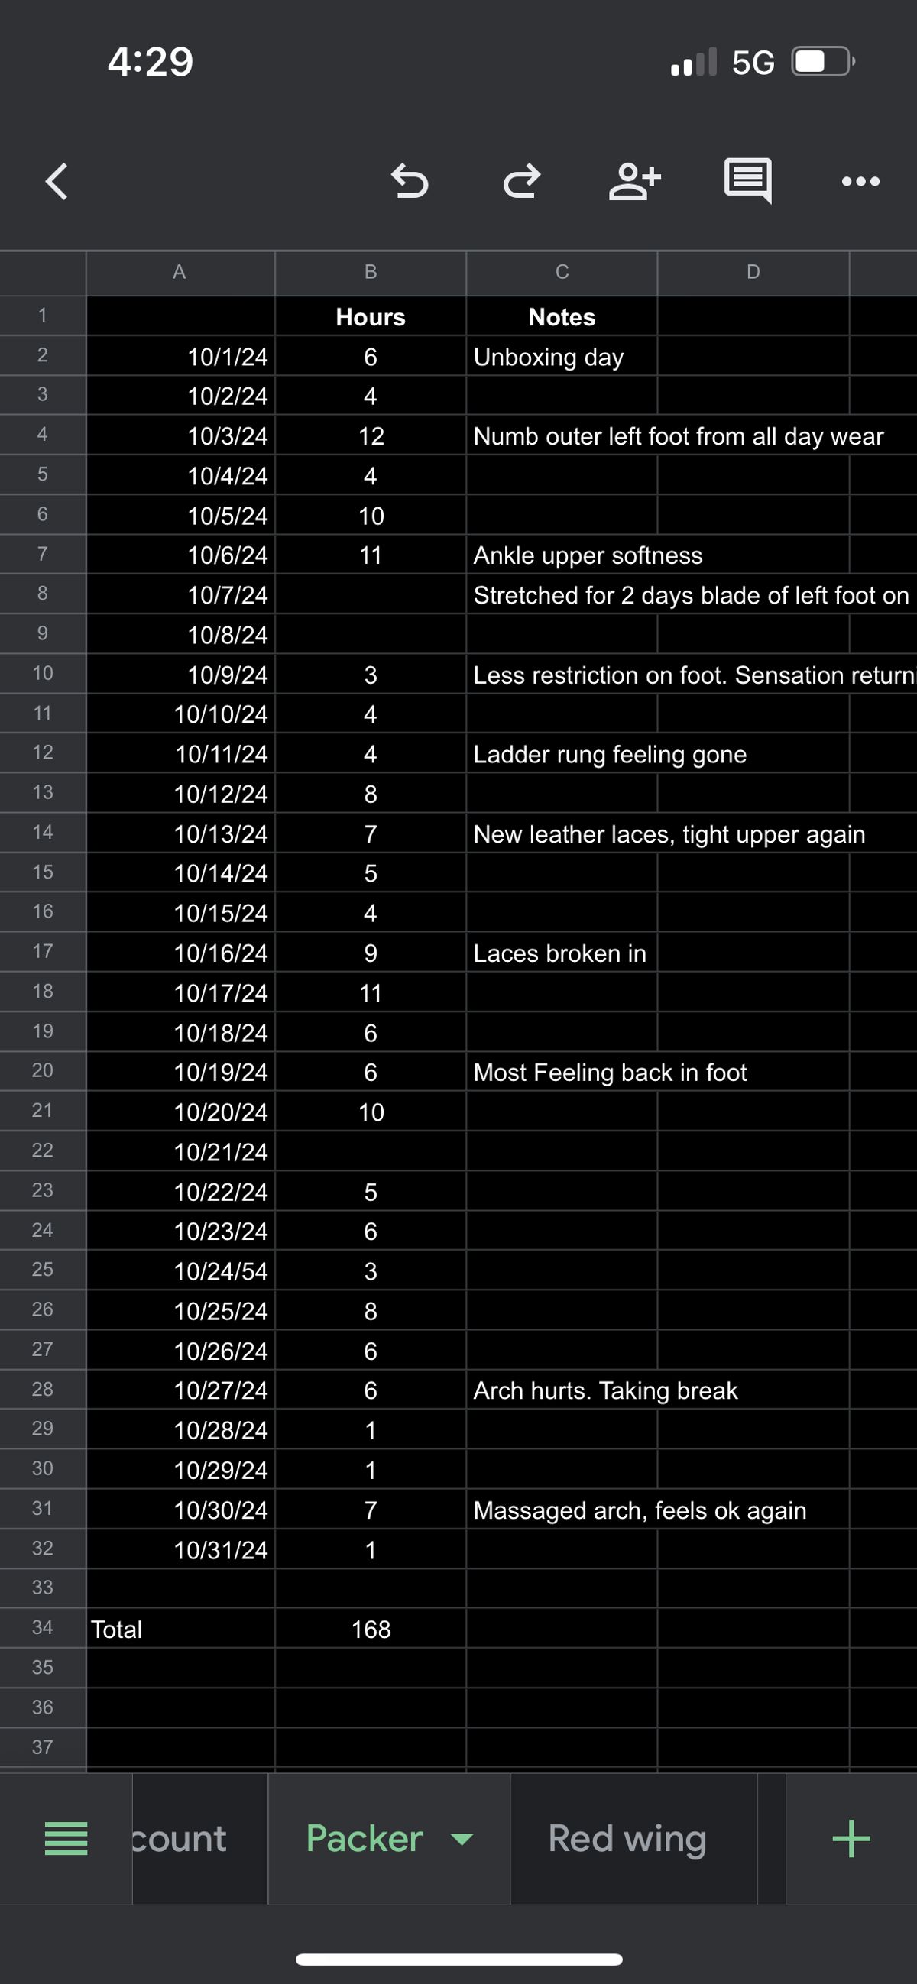The height and width of the screenshot is (1984, 917).
Task: Open the comments icon
Action: pos(747,181)
